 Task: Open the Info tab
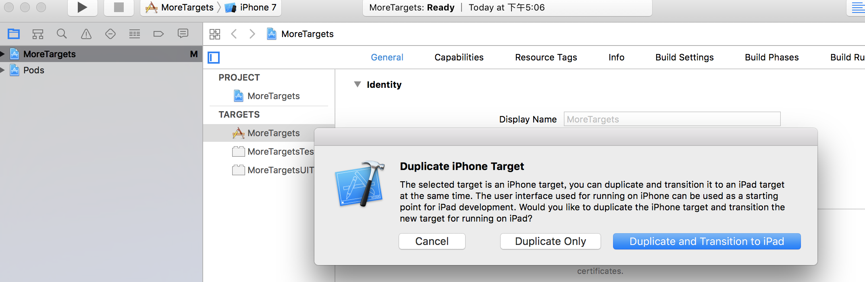(x=616, y=57)
